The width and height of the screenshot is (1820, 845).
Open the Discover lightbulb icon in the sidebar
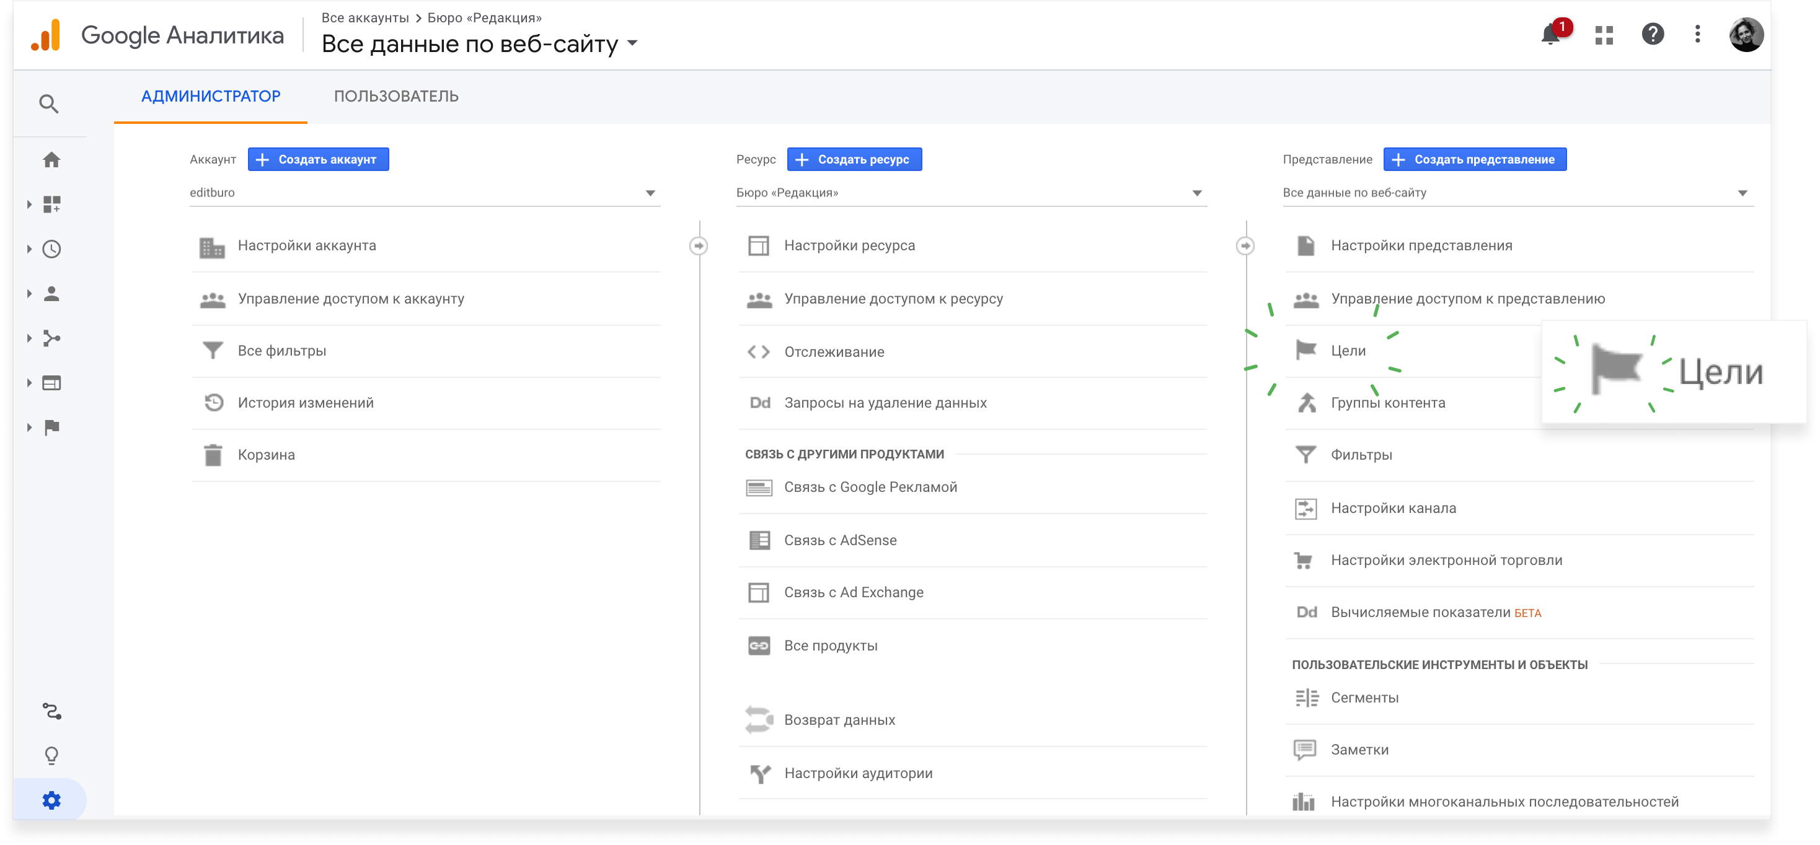(51, 756)
